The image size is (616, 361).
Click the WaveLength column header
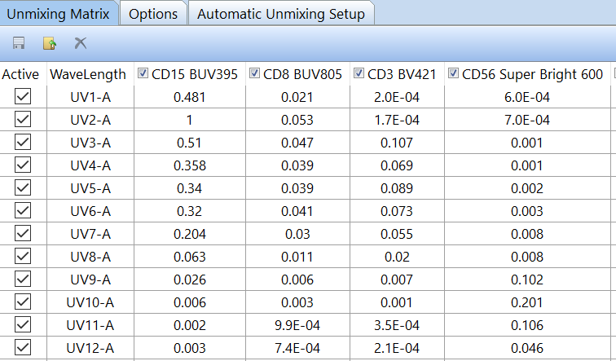coord(88,74)
